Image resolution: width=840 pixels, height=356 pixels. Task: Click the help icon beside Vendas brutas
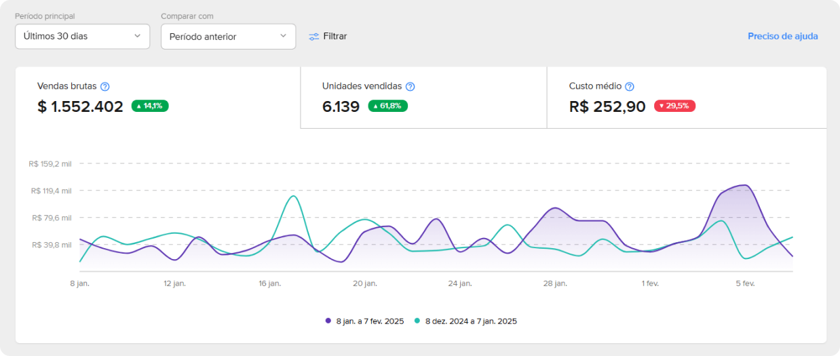(x=105, y=87)
